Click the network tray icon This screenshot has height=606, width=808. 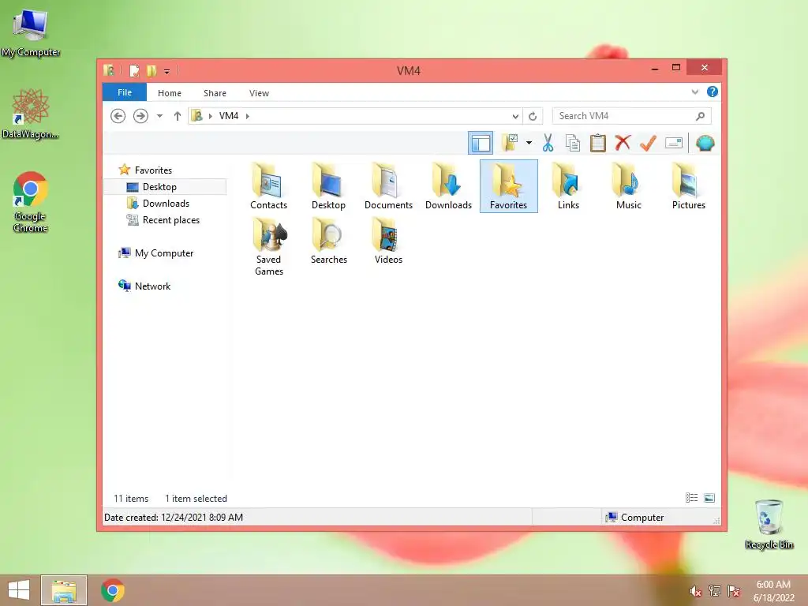(715, 591)
